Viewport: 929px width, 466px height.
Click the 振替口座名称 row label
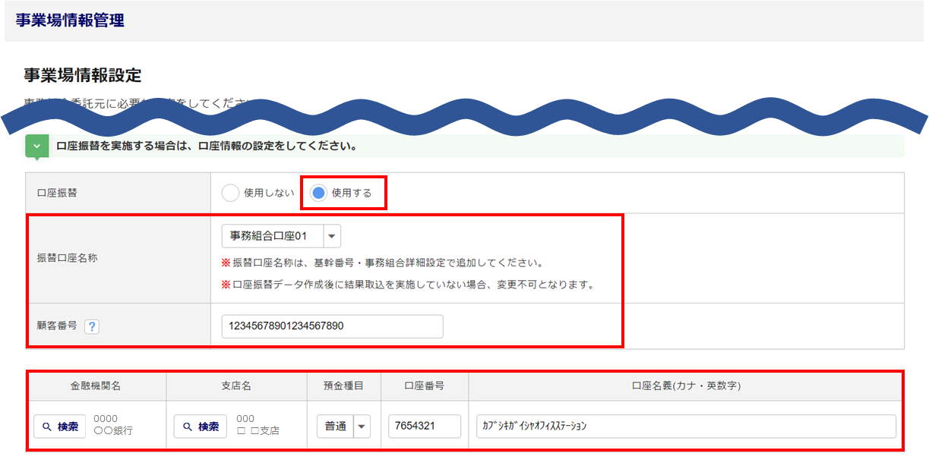pos(67,258)
